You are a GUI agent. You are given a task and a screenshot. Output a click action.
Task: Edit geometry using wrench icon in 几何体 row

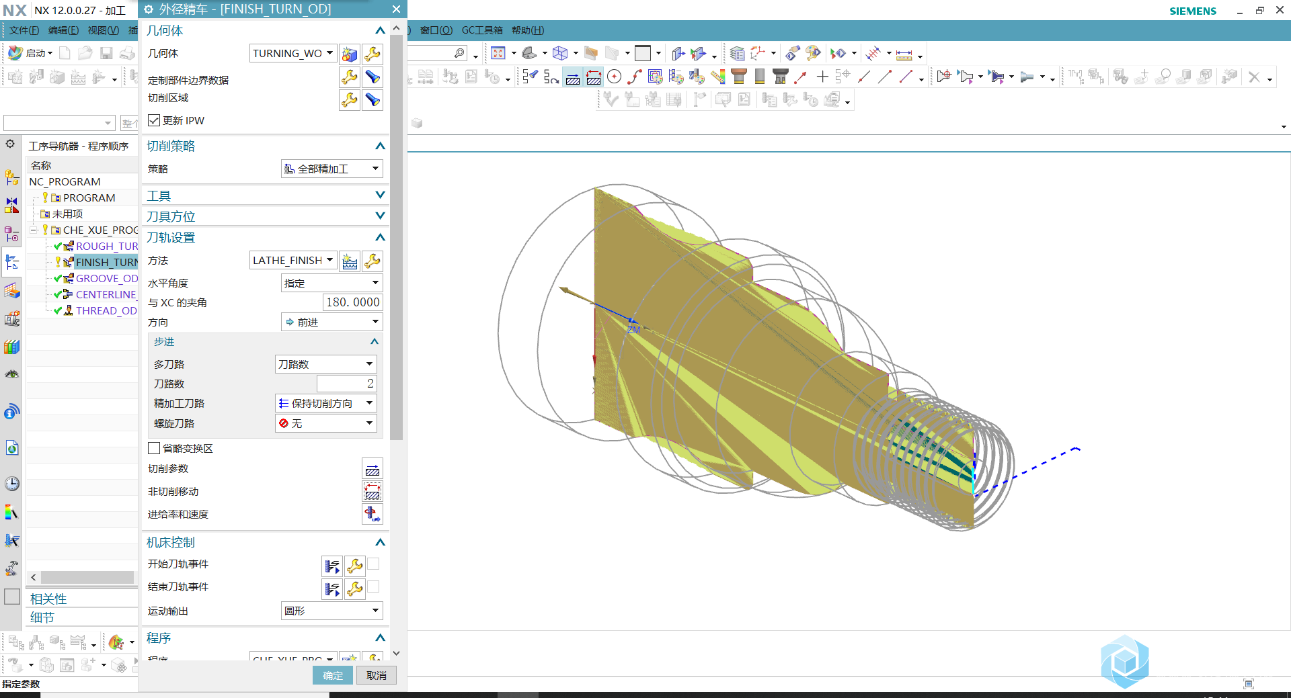coord(373,54)
